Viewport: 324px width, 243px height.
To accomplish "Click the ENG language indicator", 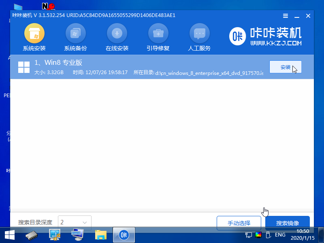I will [280, 235].
